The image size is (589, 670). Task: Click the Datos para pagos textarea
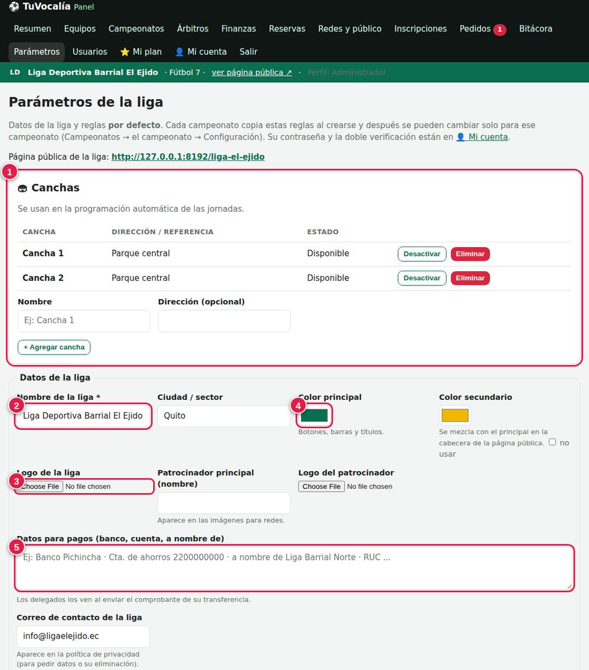pyautogui.click(x=294, y=569)
